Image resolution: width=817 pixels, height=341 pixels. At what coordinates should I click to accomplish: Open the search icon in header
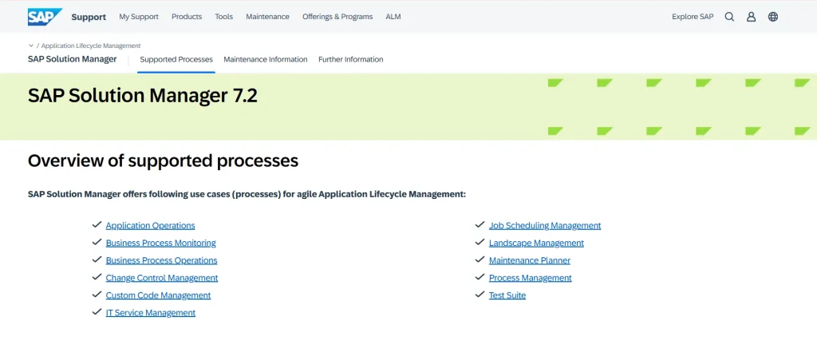[729, 17]
